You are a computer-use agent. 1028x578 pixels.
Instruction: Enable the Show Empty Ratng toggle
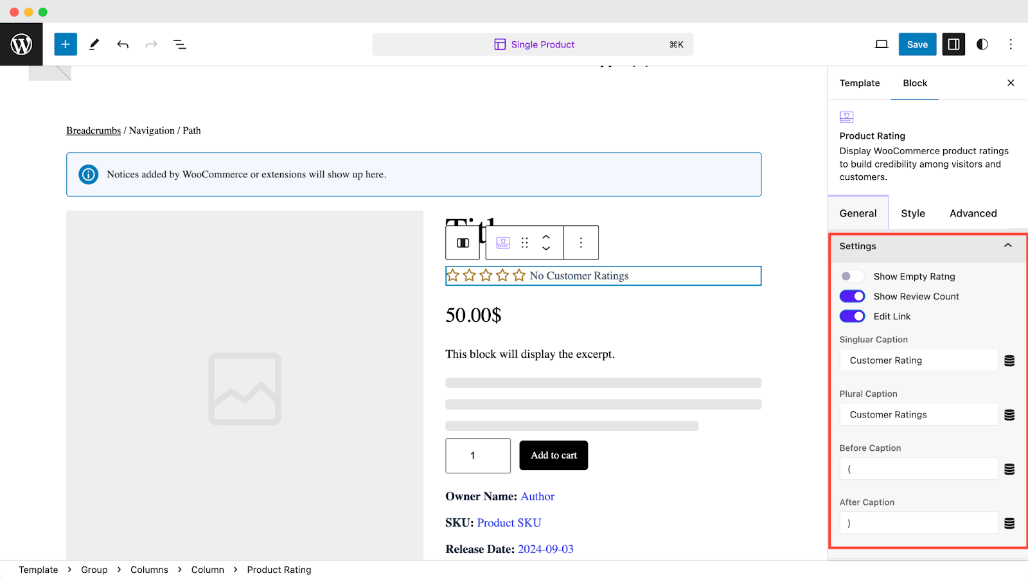852,276
